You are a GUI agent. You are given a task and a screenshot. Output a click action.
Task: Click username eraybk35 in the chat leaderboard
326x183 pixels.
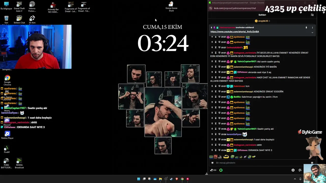[x=263, y=21]
